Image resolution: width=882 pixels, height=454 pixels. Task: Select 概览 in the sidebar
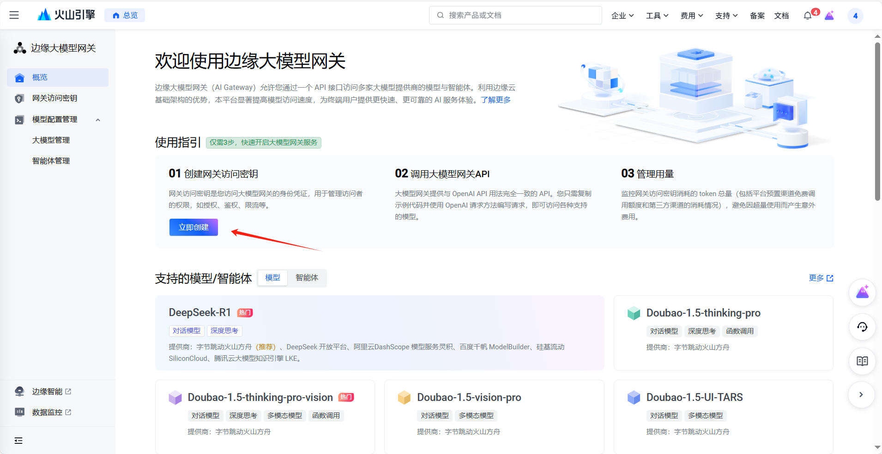click(58, 78)
